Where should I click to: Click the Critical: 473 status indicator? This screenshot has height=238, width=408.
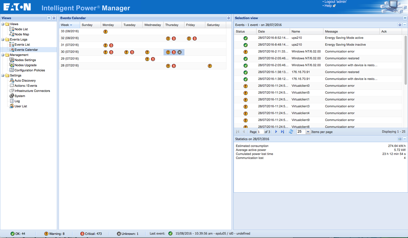click(91, 234)
